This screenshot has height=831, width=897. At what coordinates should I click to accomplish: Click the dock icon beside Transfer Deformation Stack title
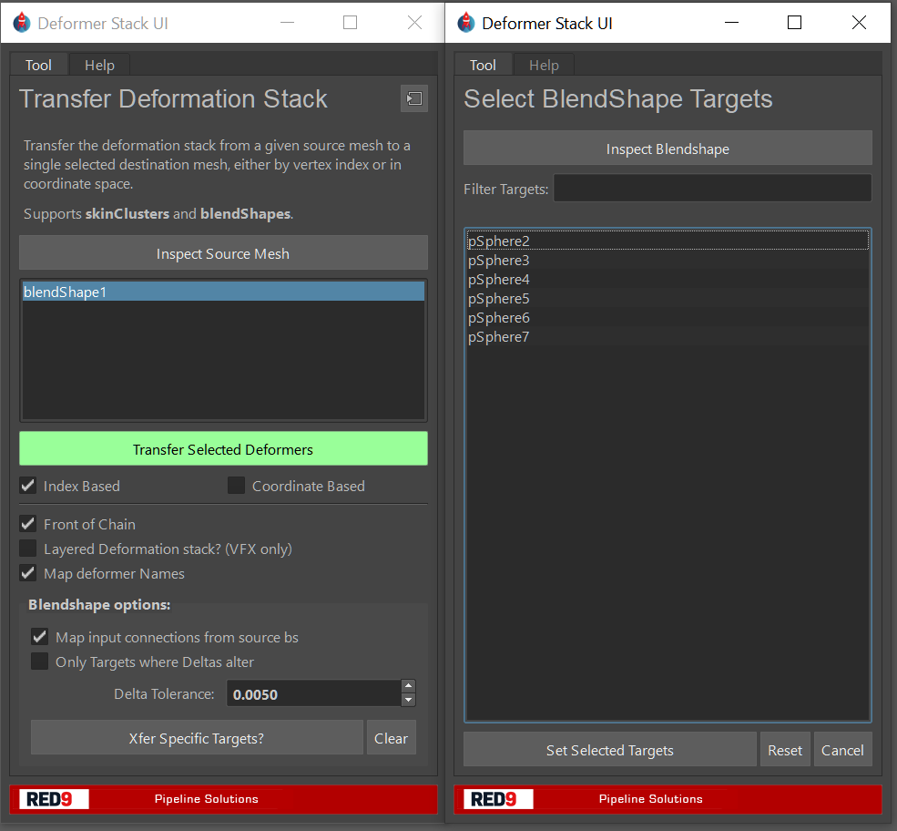(x=414, y=98)
